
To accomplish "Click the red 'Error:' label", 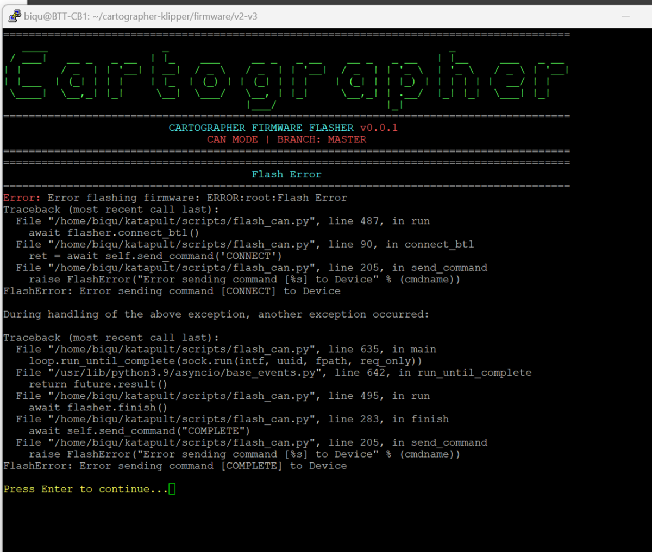I will click(22, 198).
